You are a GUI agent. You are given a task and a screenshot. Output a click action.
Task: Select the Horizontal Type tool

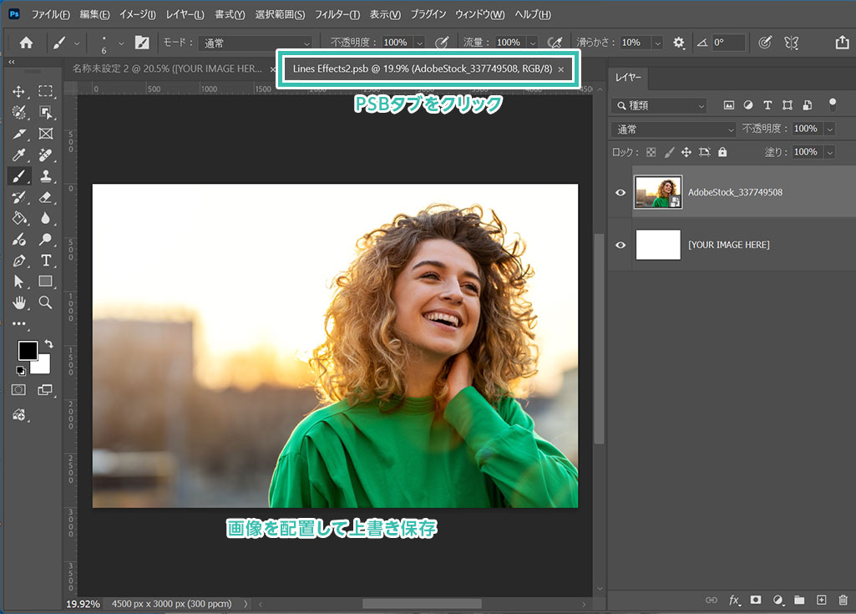[x=46, y=261]
